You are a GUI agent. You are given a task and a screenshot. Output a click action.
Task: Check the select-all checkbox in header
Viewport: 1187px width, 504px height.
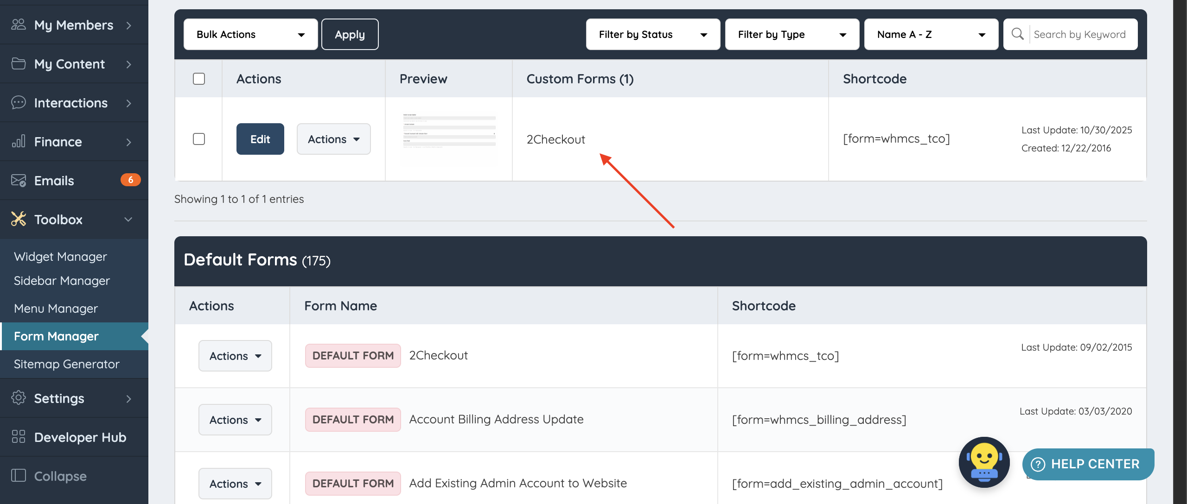coord(199,79)
